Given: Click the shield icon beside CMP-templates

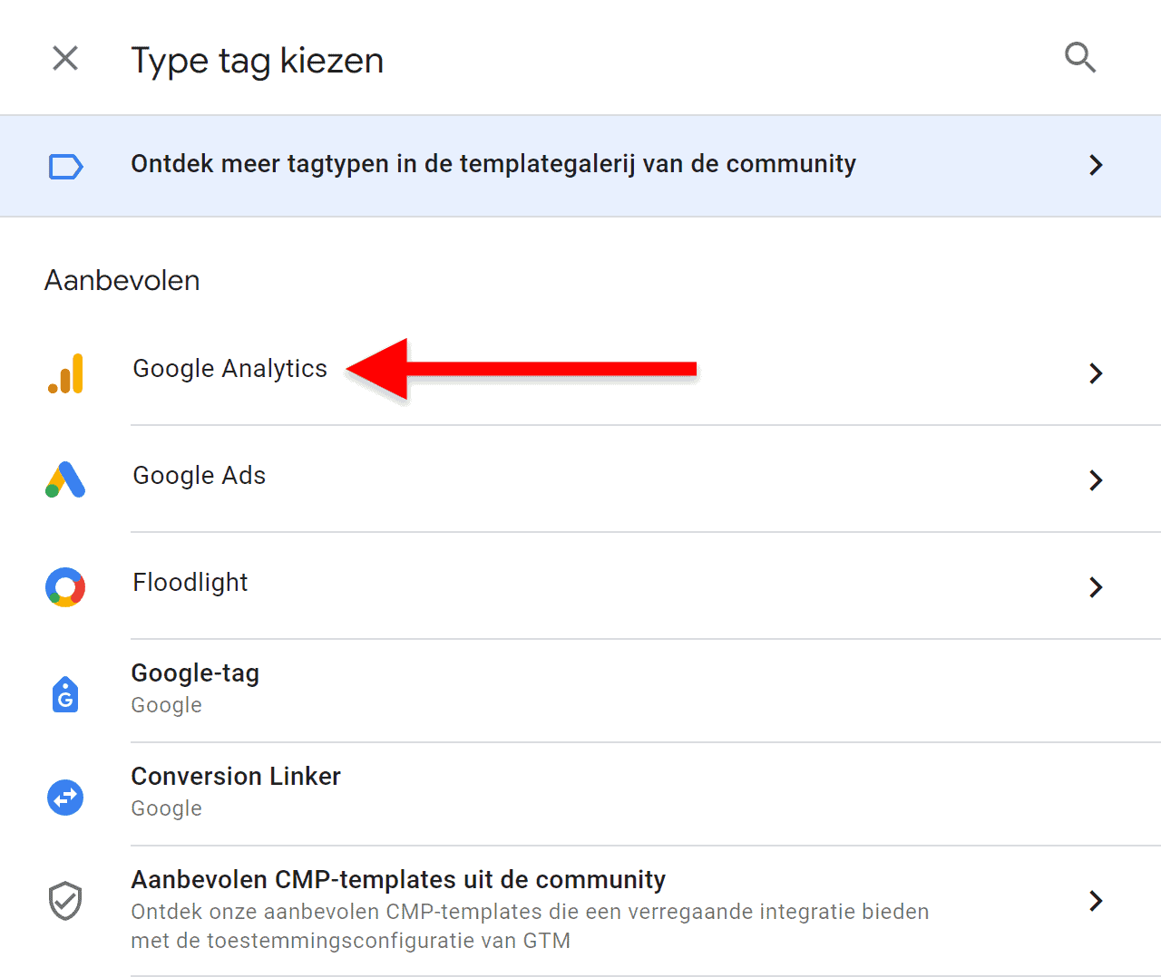Looking at the screenshot, I should coord(64,900).
